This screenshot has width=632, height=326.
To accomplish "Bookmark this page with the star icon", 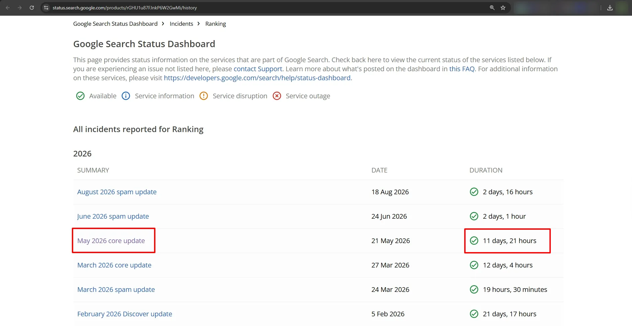I will point(503,8).
